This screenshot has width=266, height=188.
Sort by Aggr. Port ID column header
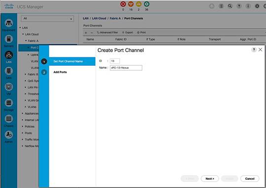[x=248, y=39]
